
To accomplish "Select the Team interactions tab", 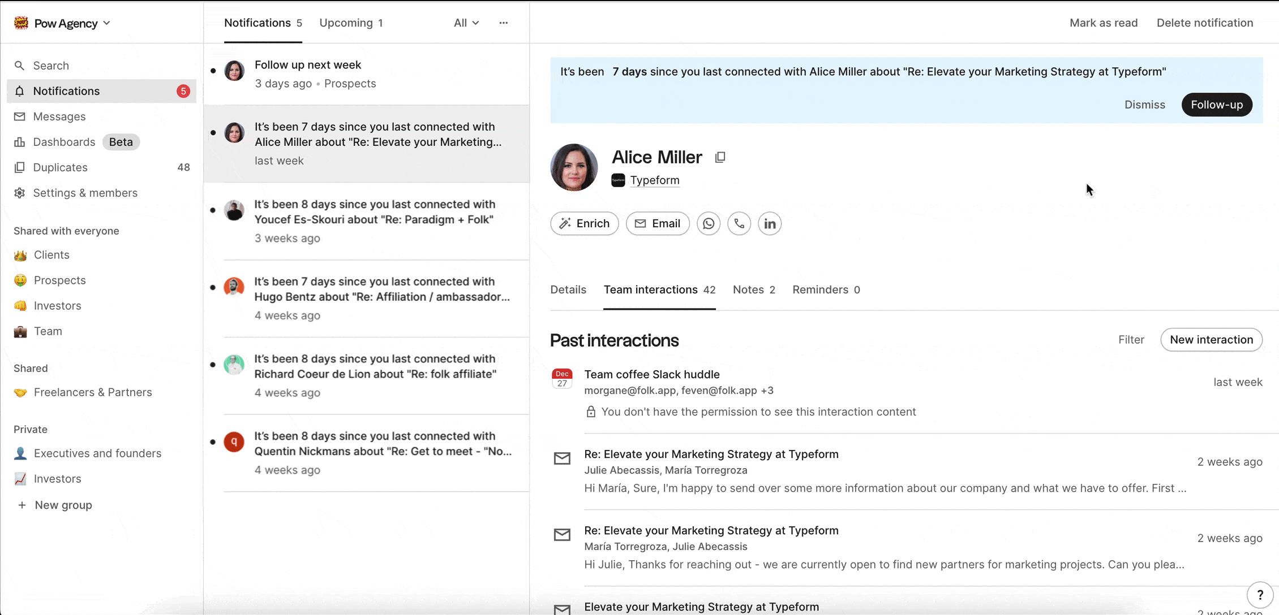I will tap(659, 289).
